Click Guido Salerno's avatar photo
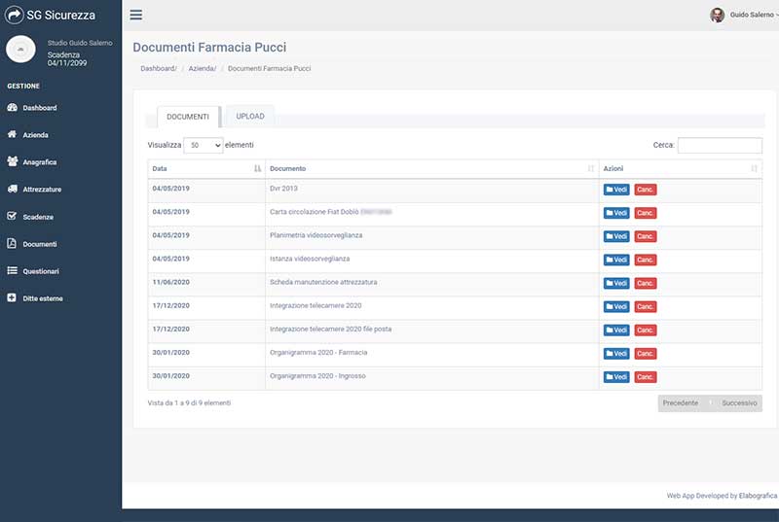Image resolution: width=779 pixels, height=522 pixels. point(717,15)
